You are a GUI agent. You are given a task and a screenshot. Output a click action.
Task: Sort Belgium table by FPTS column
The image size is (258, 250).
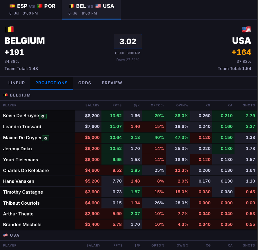coord(117,105)
